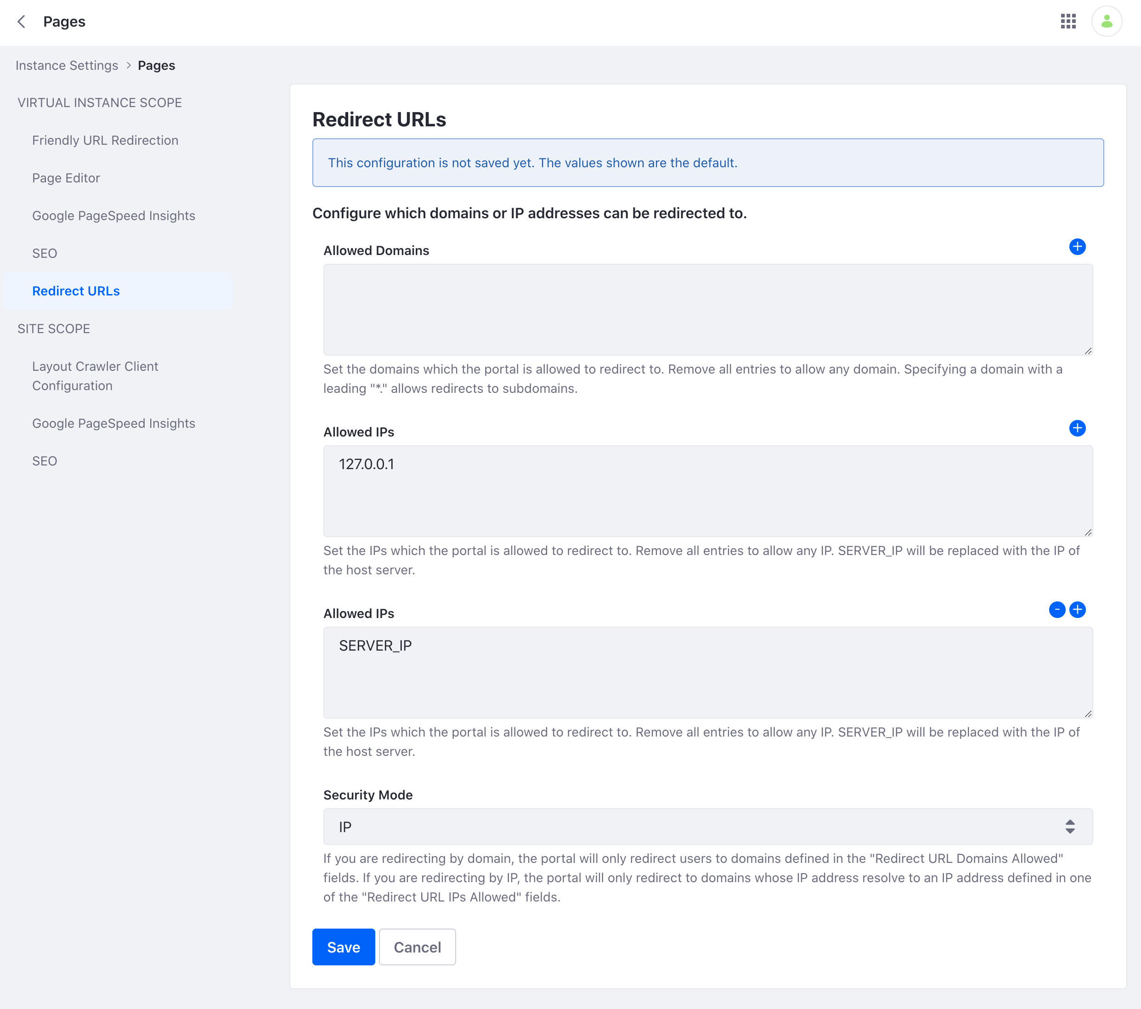Click the Redirect URLs menu item
This screenshot has width=1141, height=1009.
click(76, 290)
